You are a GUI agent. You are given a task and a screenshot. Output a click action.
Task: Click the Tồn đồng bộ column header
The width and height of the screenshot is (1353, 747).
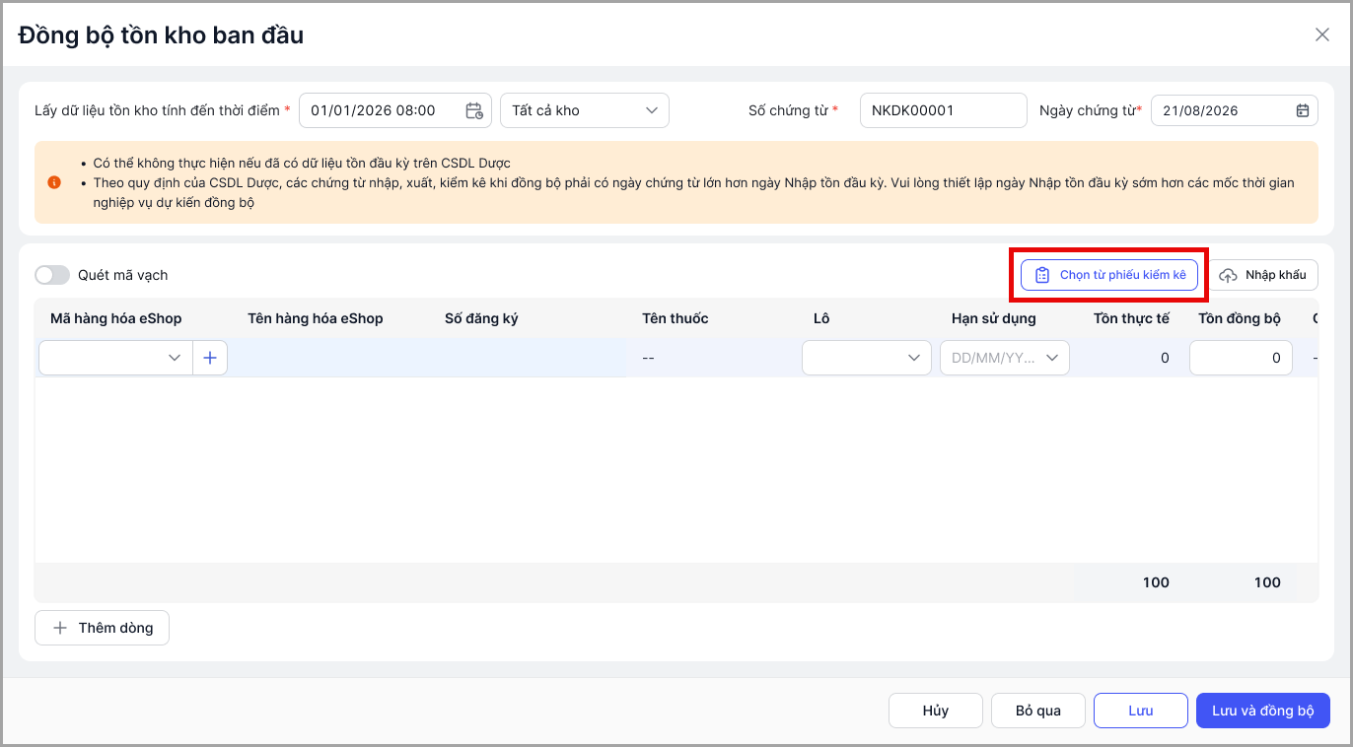(1240, 318)
